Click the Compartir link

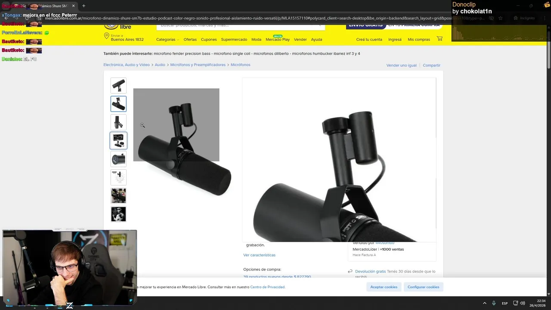(431, 65)
